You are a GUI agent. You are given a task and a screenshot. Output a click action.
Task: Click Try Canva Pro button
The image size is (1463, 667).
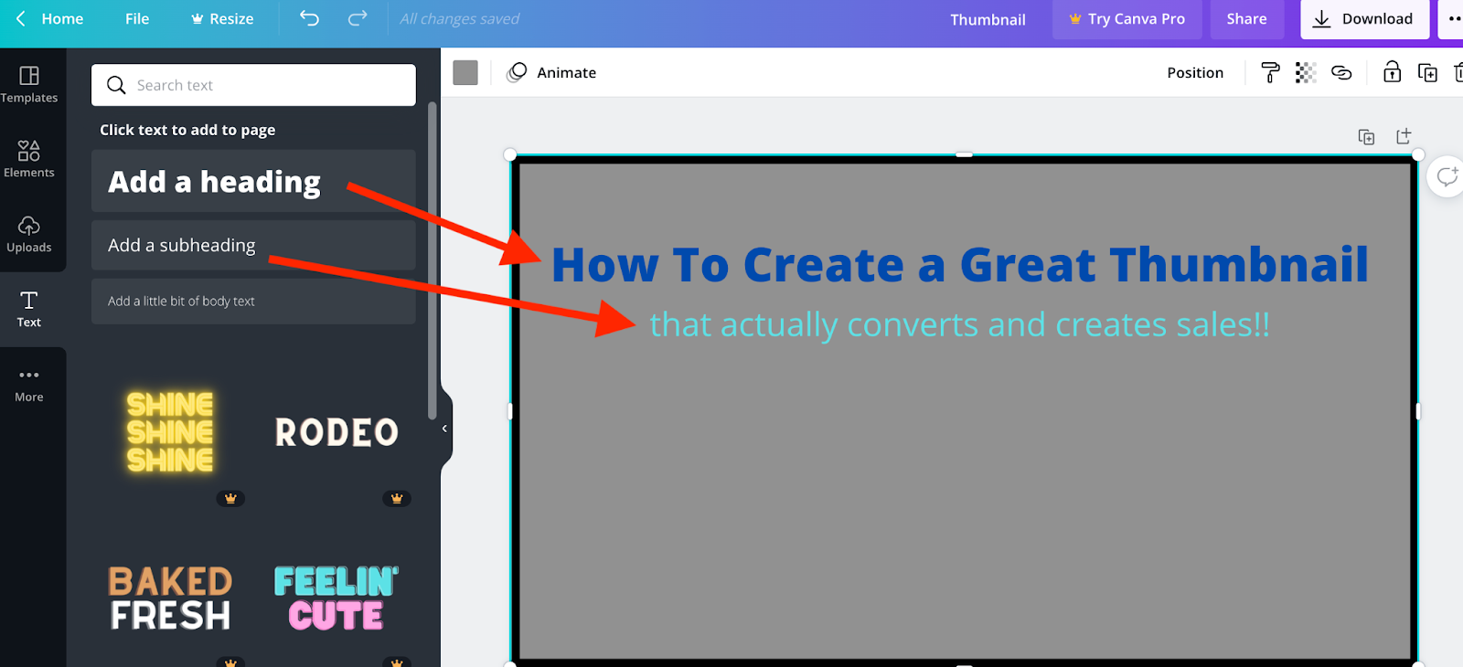pos(1127,19)
